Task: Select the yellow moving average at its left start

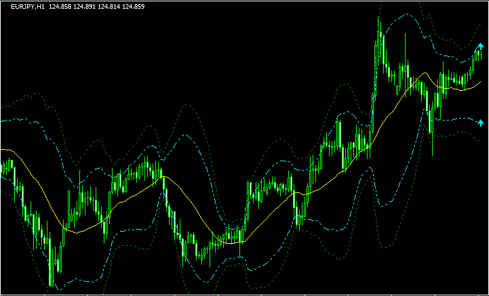Action: point(3,149)
